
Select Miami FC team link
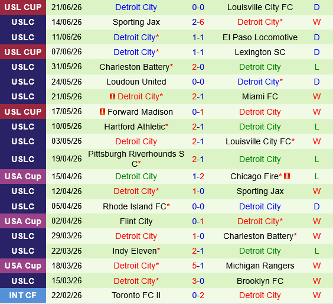click(x=260, y=96)
